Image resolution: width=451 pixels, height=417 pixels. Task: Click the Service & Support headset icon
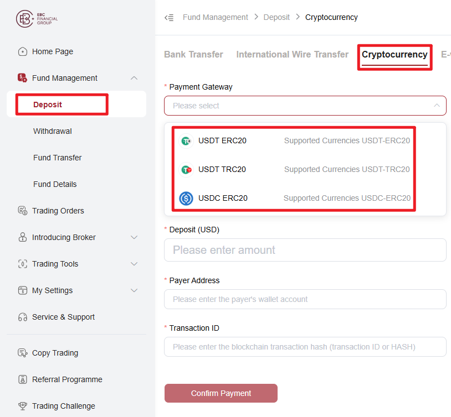coord(22,317)
